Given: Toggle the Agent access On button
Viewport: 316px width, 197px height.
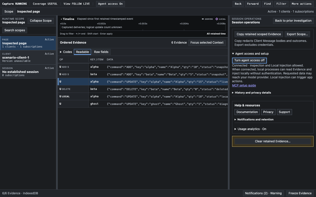Looking at the screenshot, I should pyautogui.click(x=110, y=4).
